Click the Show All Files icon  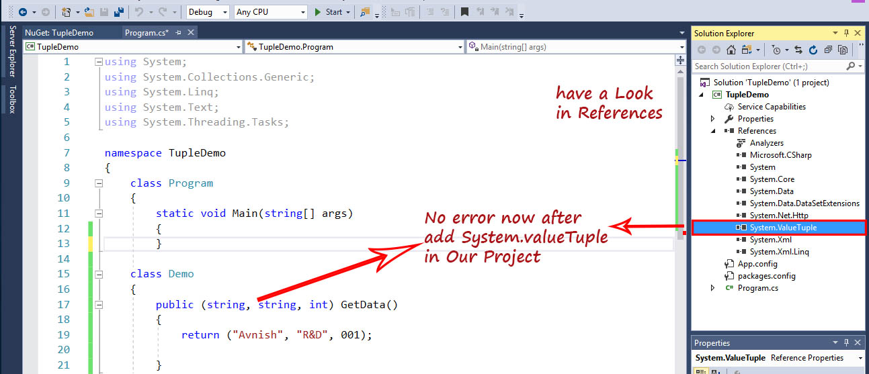(x=843, y=50)
